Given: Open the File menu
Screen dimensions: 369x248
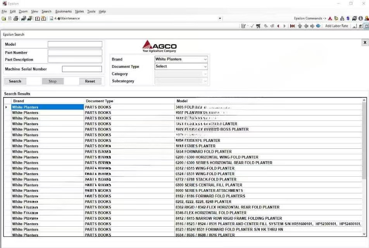Looking at the screenshot, I should [4, 11].
